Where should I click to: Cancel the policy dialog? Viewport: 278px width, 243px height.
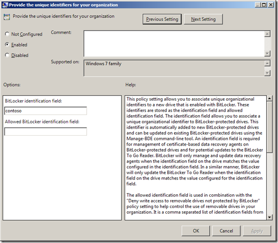pos(226,231)
